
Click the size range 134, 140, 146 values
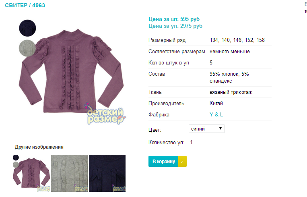coord(237,40)
